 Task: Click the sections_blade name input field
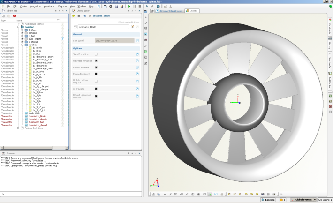click(x=104, y=27)
